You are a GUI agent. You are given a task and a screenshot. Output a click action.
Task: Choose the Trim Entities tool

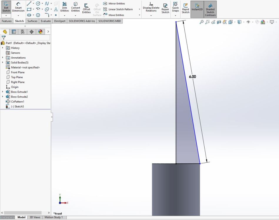click(x=64, y=7)
